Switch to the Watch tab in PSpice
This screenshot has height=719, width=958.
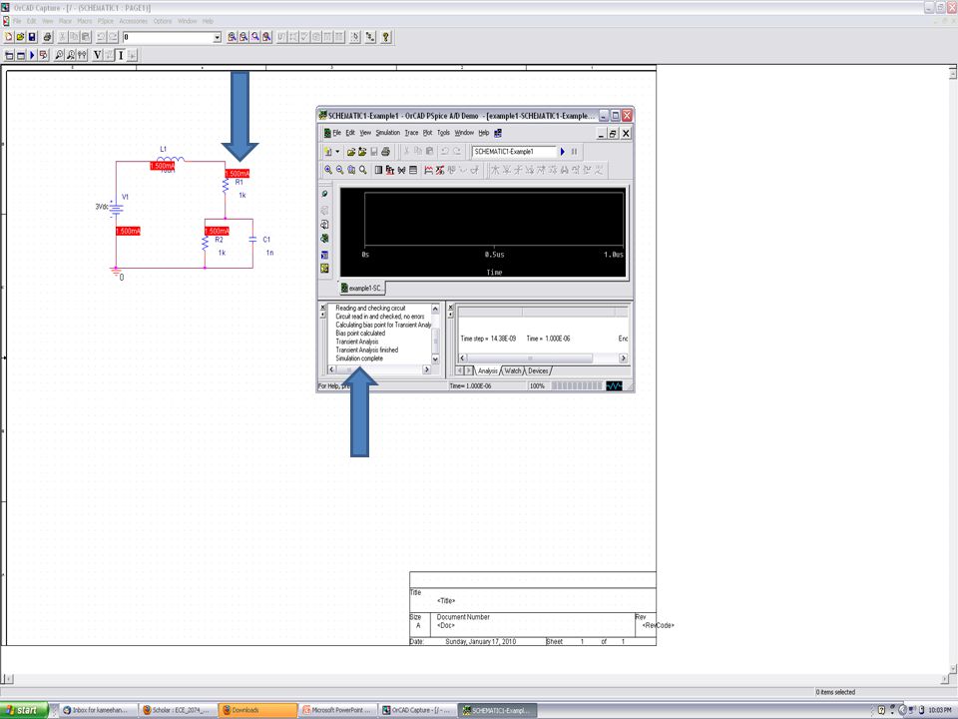click(x=513, y=371)
